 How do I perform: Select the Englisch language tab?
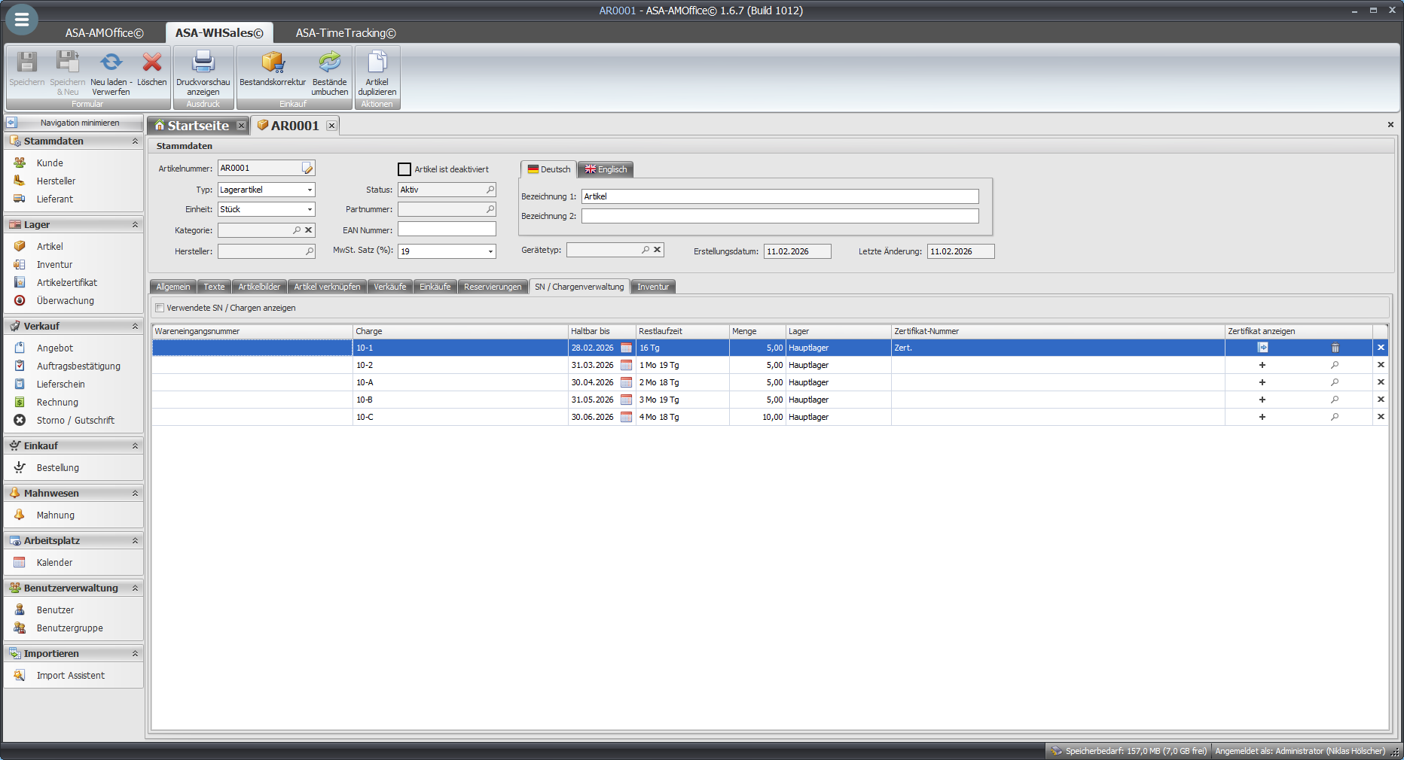(x=606, y=169)
